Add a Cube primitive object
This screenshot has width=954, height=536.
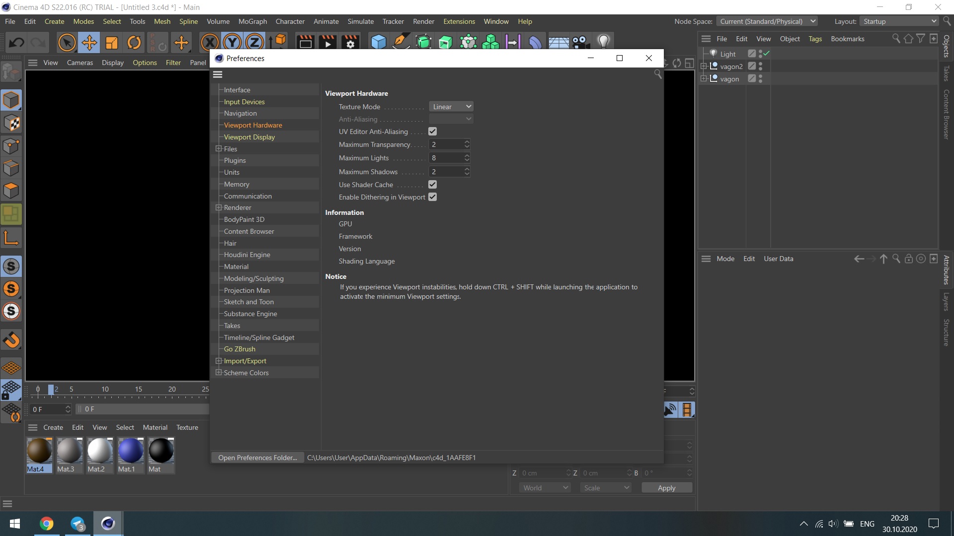(379, 42)
